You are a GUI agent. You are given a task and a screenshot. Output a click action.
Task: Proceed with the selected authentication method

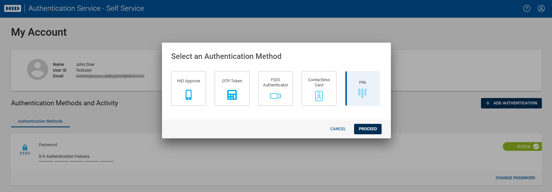[368, 129]
